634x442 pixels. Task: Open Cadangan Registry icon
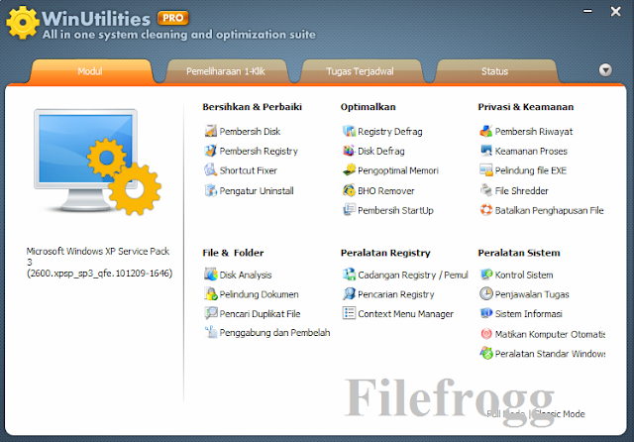click(349, 275)
